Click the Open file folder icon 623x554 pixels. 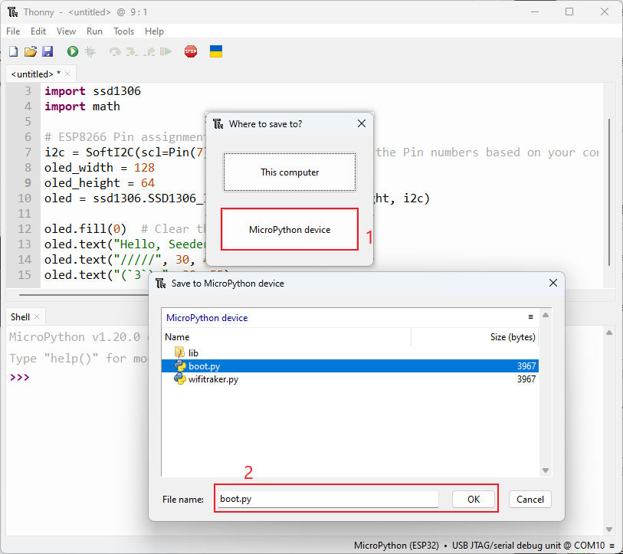[31, 51]
